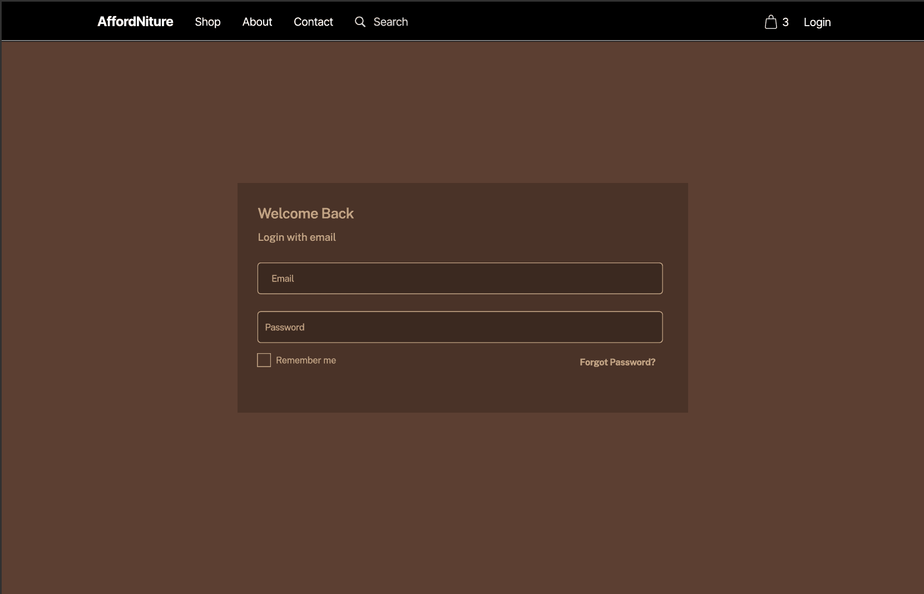The height and width of the screenshot is (594, 924).
Task: Click the magnifying glass search icon
Action: (x=360, y=22)
